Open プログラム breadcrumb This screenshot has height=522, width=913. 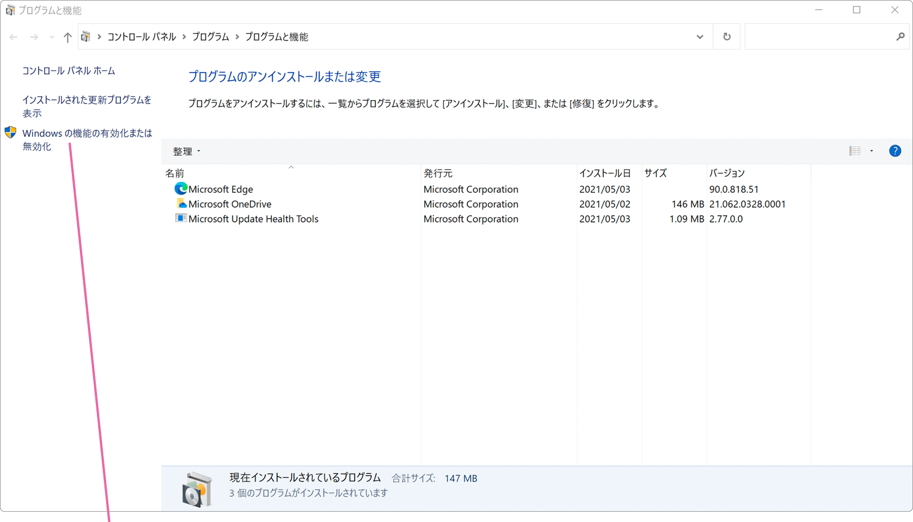(x=211, y=37)
